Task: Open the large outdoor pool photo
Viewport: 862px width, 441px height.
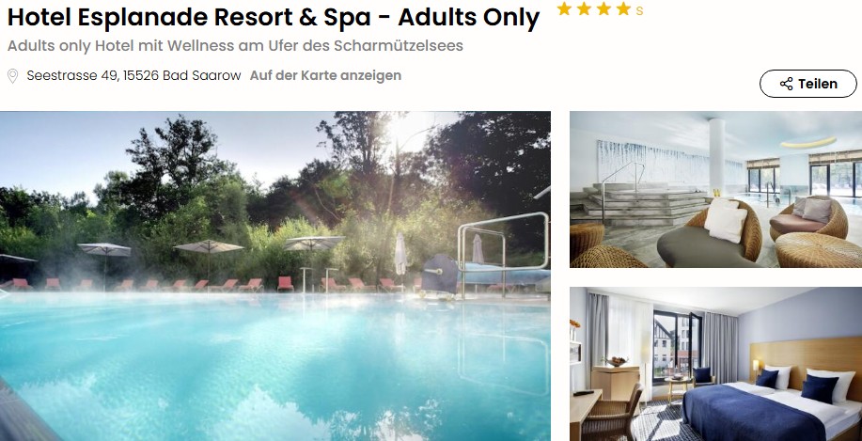Action: (x=274, y=276)
